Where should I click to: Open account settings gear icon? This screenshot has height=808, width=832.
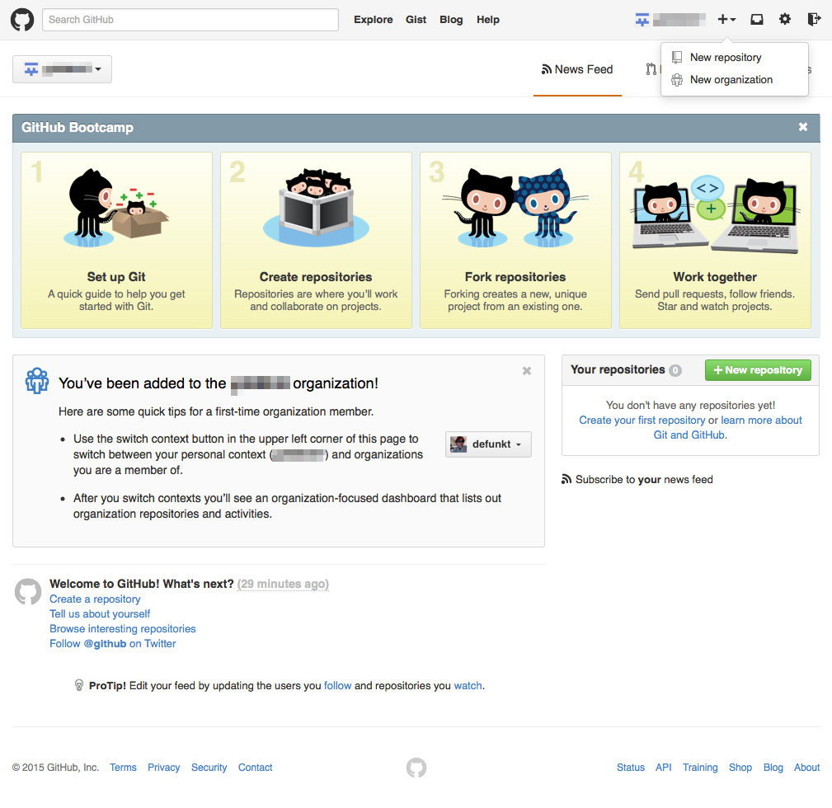point(785,20)
